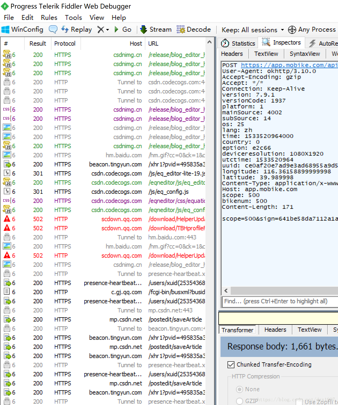Click lock icon for Tunnel to hm.baidu.com:443
Viewport: 338px width, 405px height.
[7, 237]
